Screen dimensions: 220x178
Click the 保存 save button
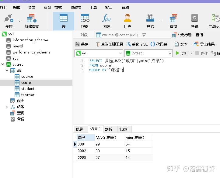tap(82, 44)
